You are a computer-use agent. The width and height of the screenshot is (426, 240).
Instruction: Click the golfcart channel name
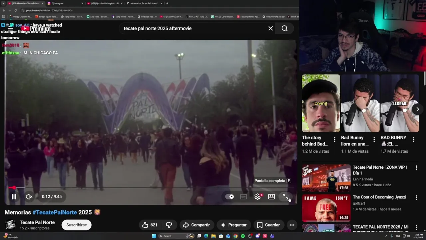tap(360, 203)
